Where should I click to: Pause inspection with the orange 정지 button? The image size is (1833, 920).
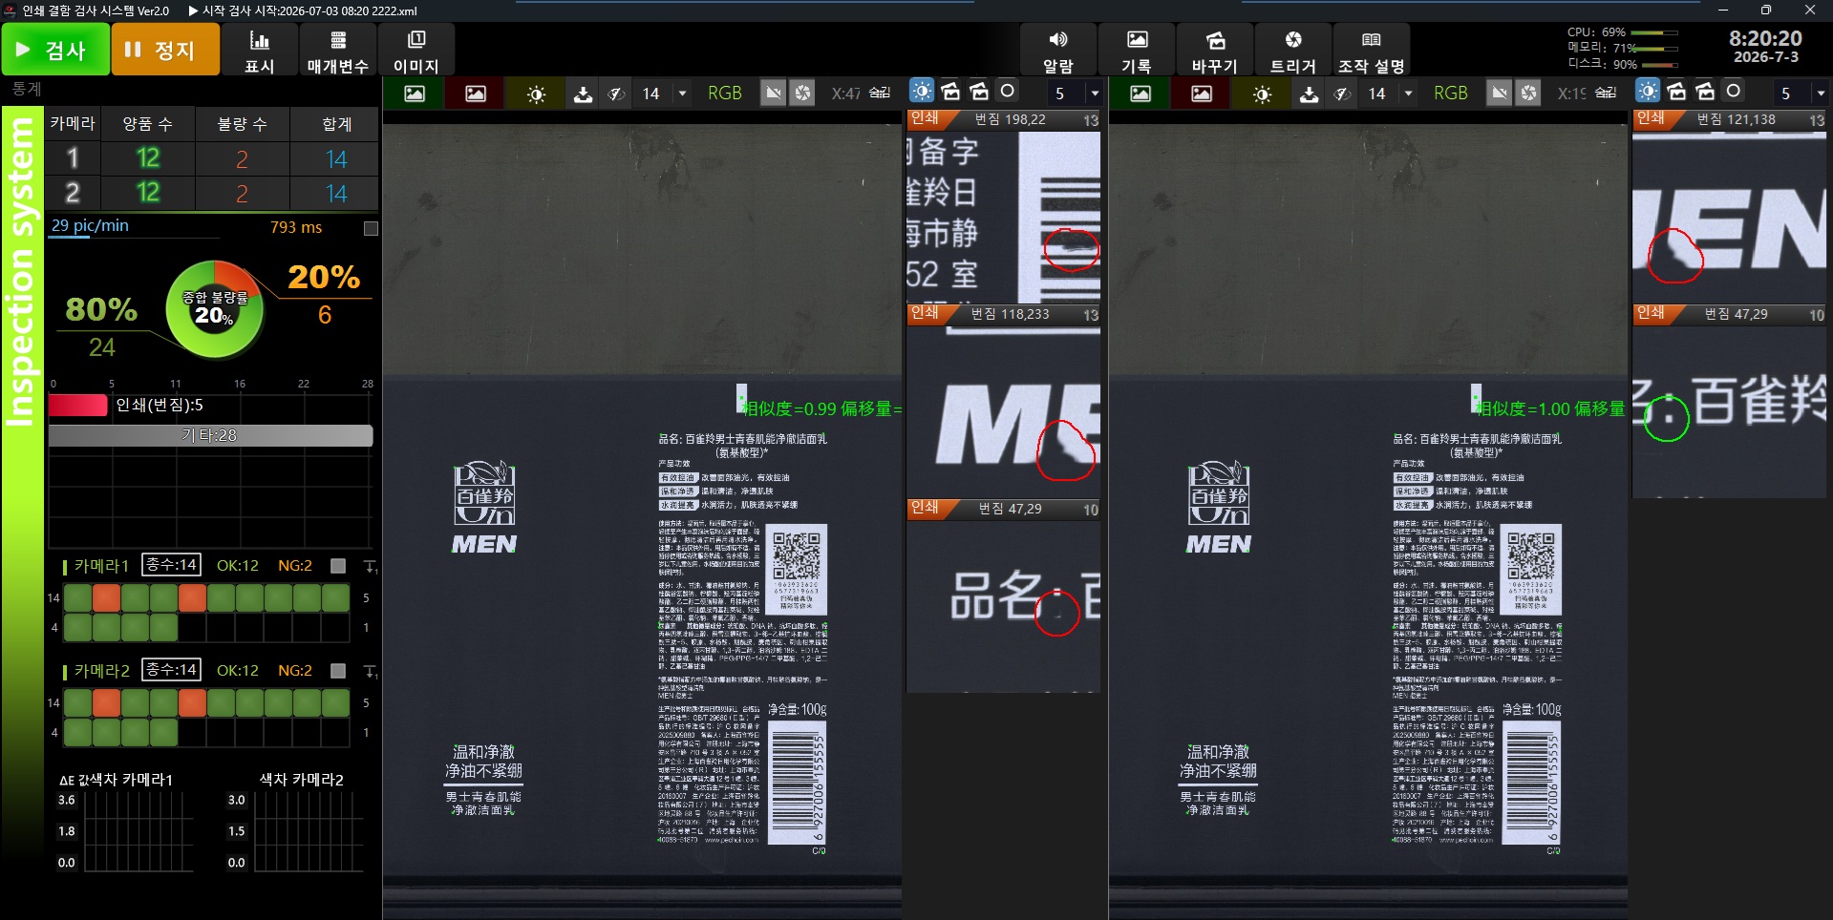point(165,49)
